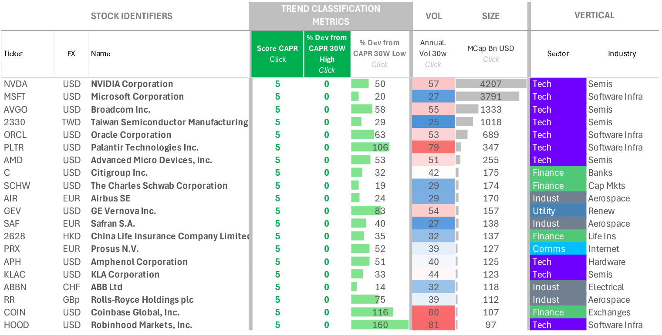Image resolution: width=662 pixels, height=335 pixels.
Task: Select the TWD currency cell
Action: (x=71, y=122)
